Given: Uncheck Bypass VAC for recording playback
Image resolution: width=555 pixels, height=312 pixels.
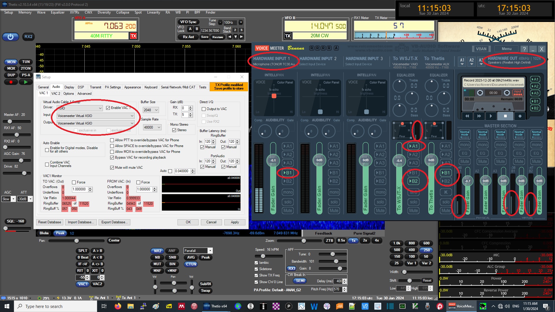Looking at the screenshot, I should tap(112, 157).
